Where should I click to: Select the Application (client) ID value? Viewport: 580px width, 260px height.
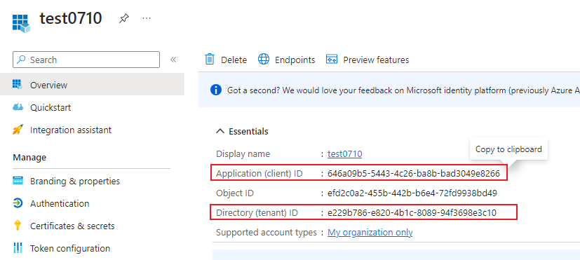tap(414, 174)
